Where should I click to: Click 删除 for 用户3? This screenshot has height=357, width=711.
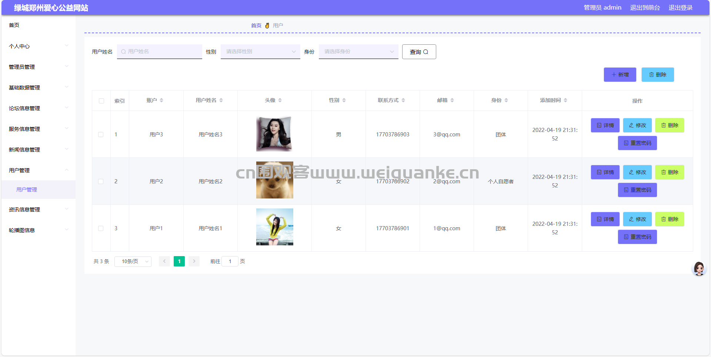click(x=670, y=125)
